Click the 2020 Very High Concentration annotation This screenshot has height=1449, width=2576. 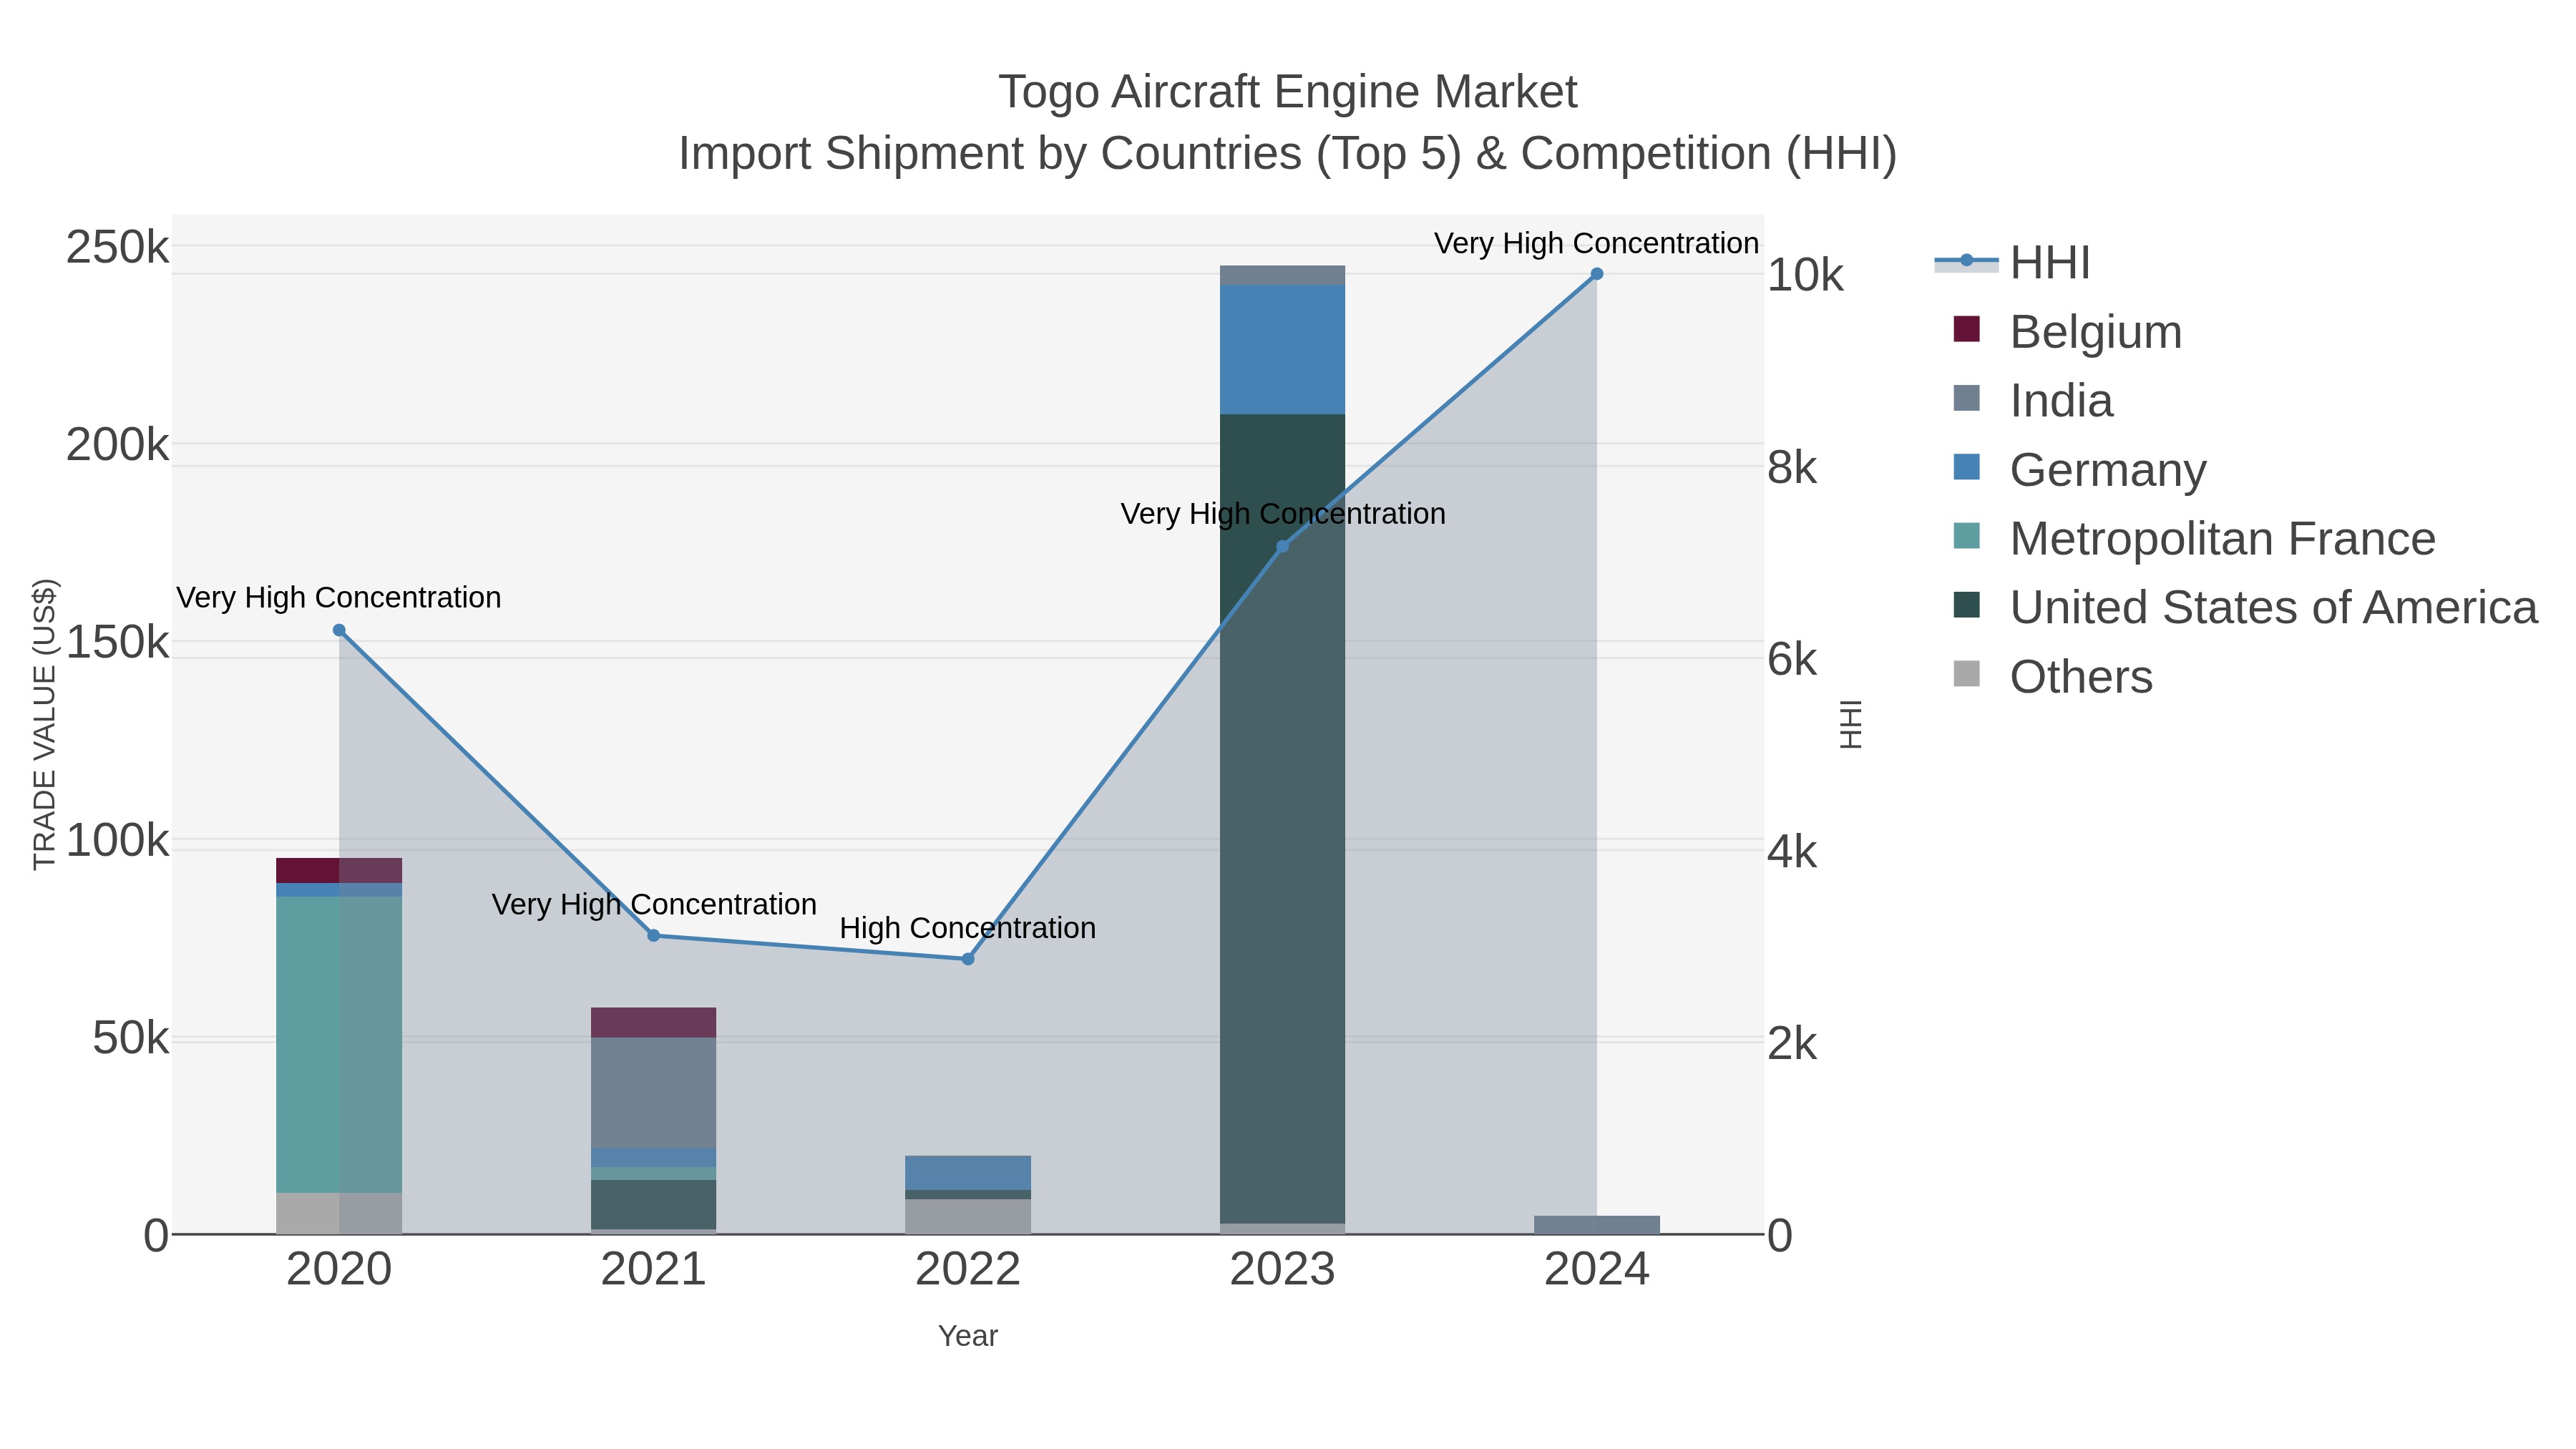coord(339,598)
